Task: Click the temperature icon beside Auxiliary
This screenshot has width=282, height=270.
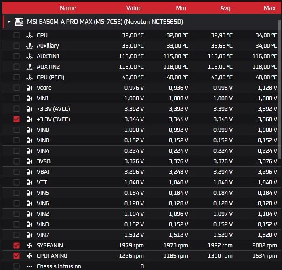Action: [x=29, y=46]
